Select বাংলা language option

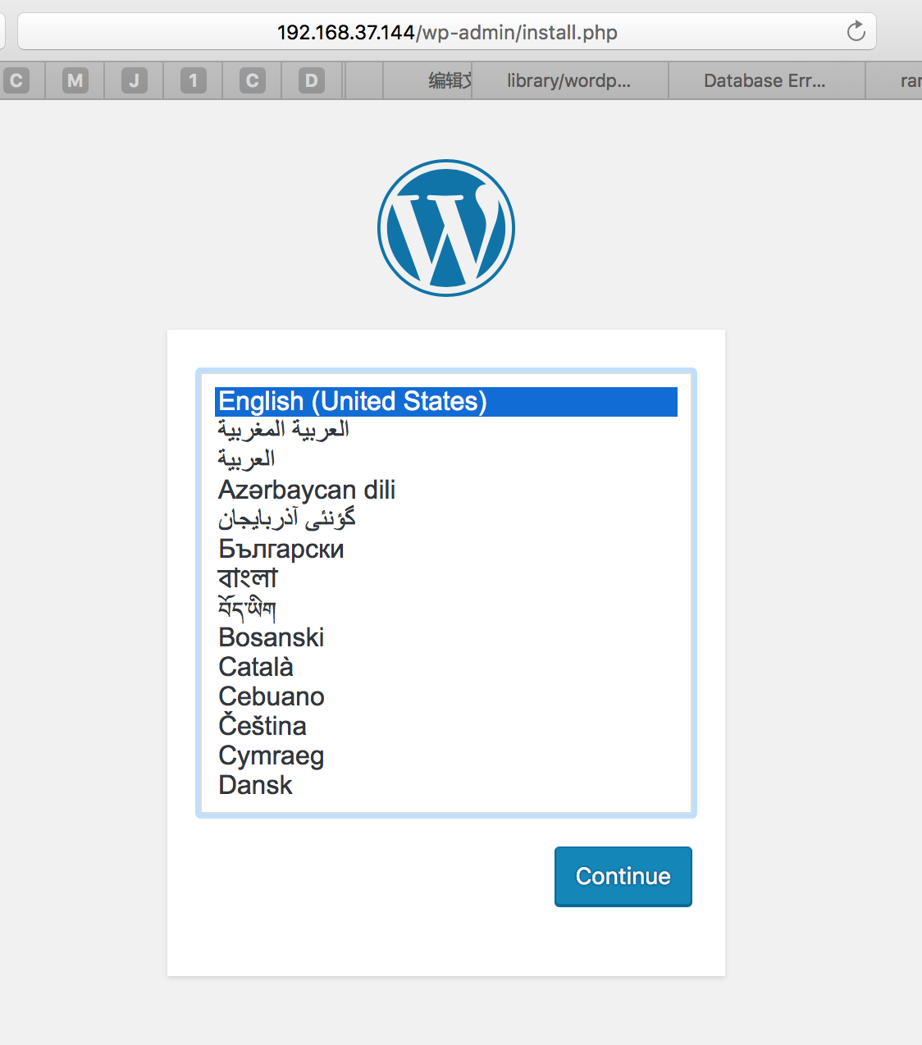pos(446,578)
